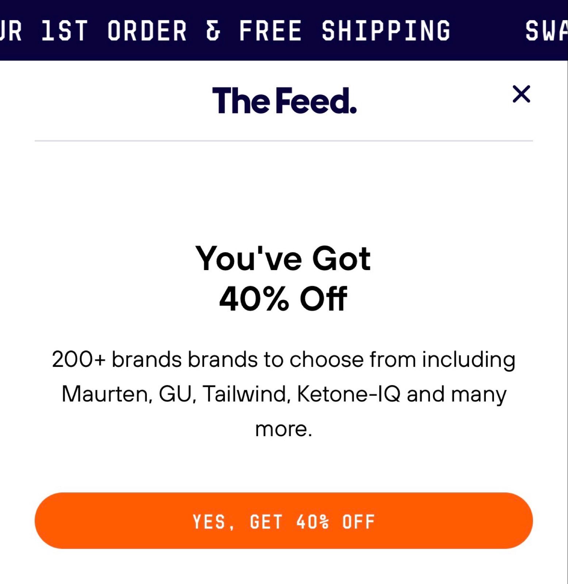Click The Feed logo
The image size is (568, 584).
pyautogui.click(x=284, y=100)
